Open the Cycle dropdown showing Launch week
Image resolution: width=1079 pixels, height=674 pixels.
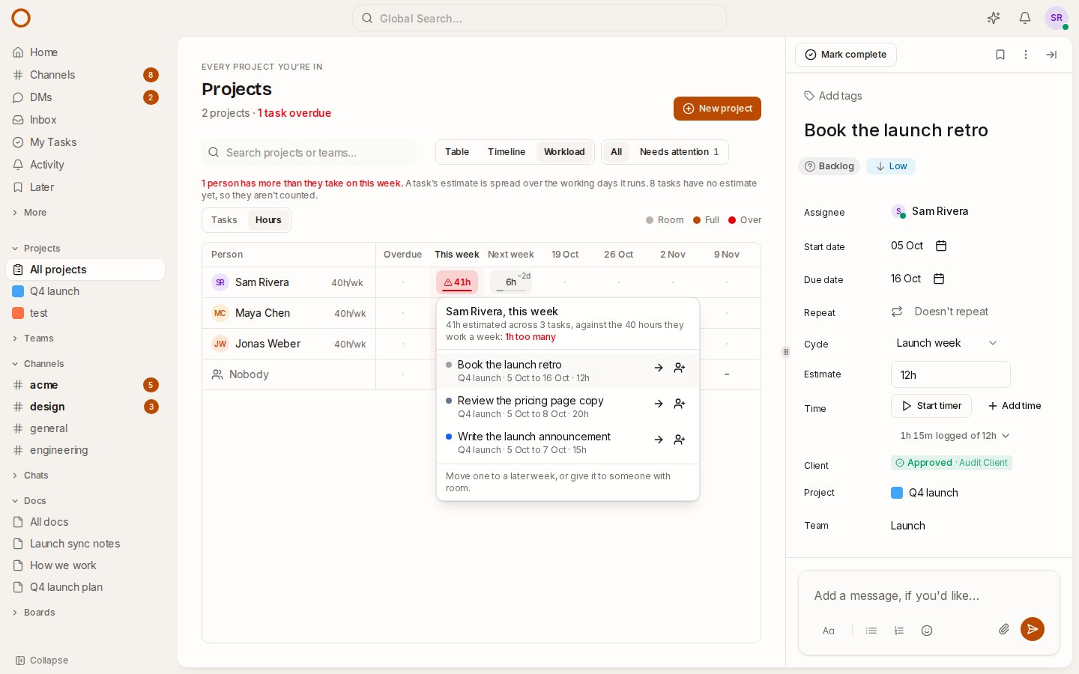[x=947, y=343]
